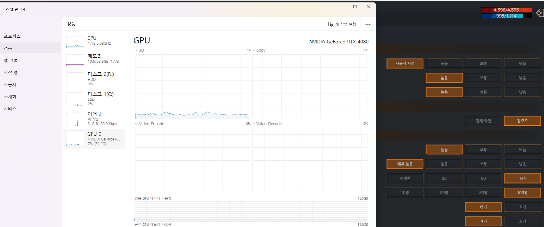Viewport: 544px width, 227px height.
Task: Switch to 전체 화면 display mode
Action: pyautogui.click(x=483, y=121)
